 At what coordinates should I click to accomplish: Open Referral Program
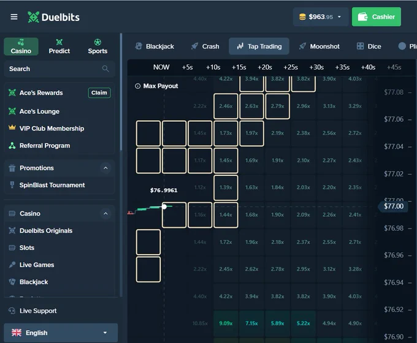45,146
